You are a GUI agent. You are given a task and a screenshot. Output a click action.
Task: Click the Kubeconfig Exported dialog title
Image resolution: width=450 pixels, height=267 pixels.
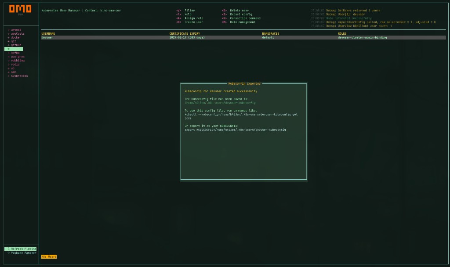[x=244, y=84]
